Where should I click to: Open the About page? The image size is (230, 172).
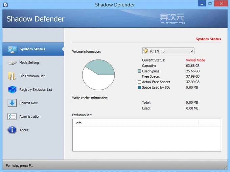coord(33,130)
